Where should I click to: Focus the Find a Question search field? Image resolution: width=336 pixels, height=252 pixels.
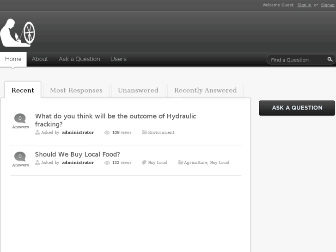point(298,60)
